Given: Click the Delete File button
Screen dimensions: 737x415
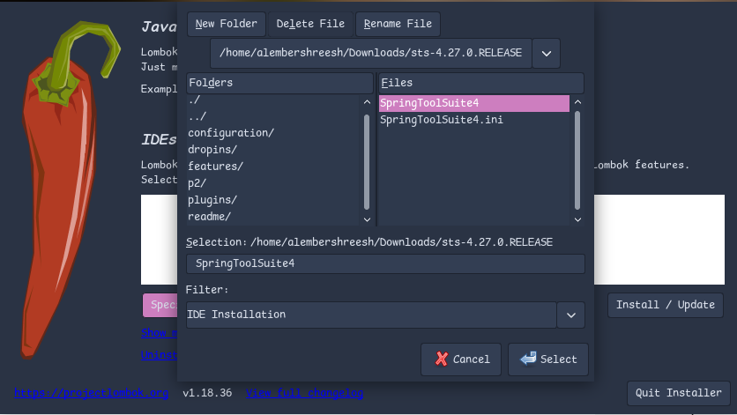Looking at the screenshot, I should point(310,24).
